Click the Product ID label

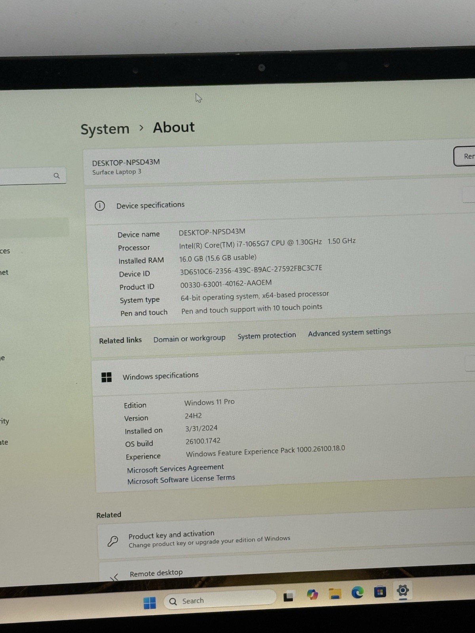pos(137,287)
